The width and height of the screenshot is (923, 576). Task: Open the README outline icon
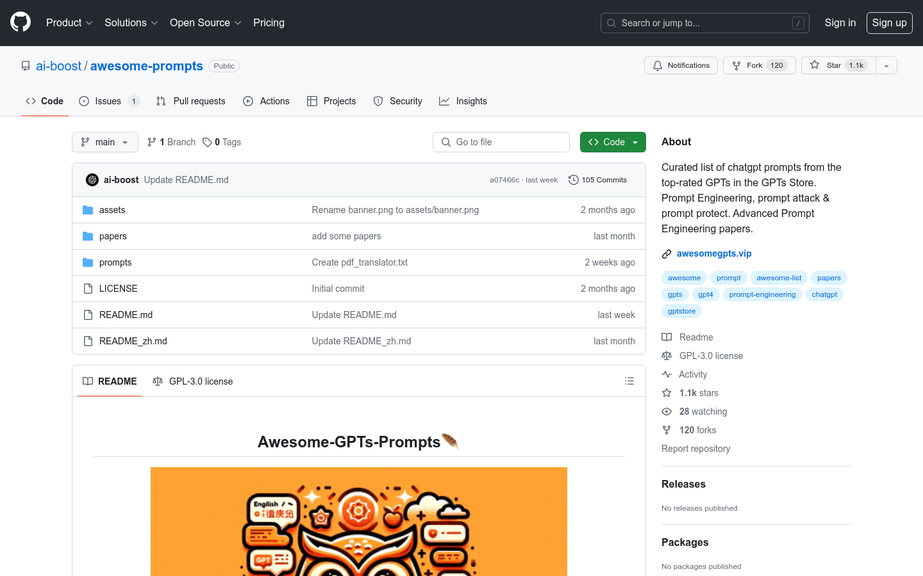click(x=629, y=381)
